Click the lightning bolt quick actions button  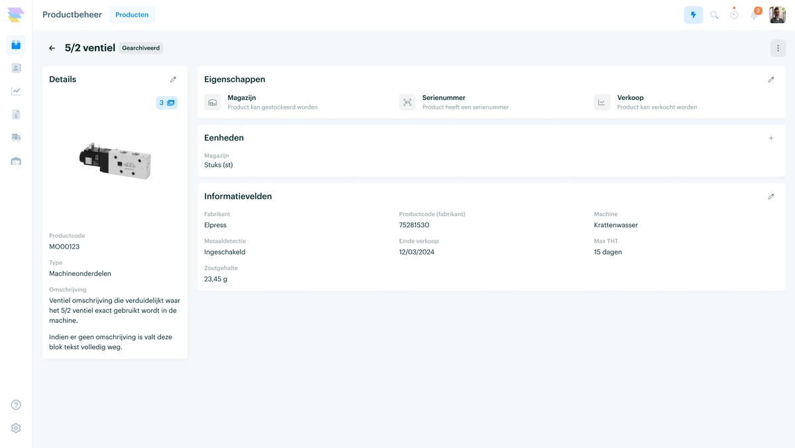[x=693, y=15]
